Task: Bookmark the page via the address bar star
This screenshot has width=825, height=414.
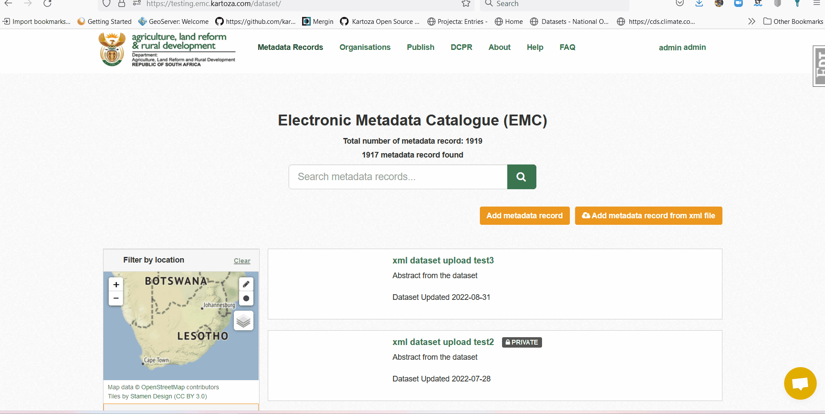Action: 466,3
